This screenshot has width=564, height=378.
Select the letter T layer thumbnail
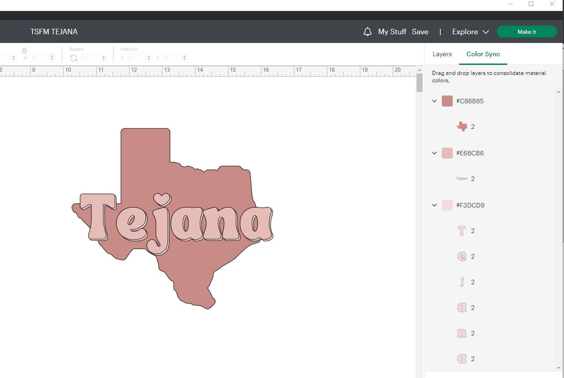(x=461, y=231)
